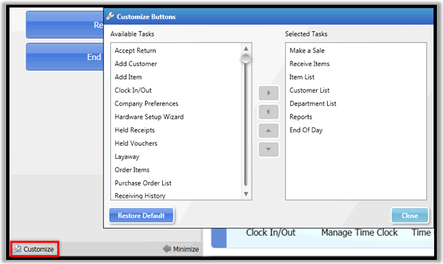Select Company Preferences task

pos(147,104)
